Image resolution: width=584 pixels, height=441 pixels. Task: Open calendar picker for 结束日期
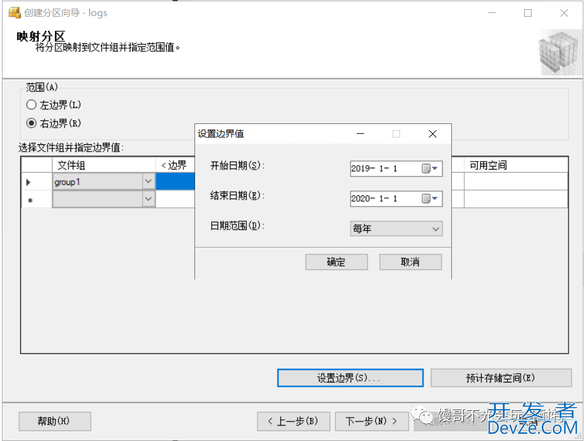coord(430,199)
